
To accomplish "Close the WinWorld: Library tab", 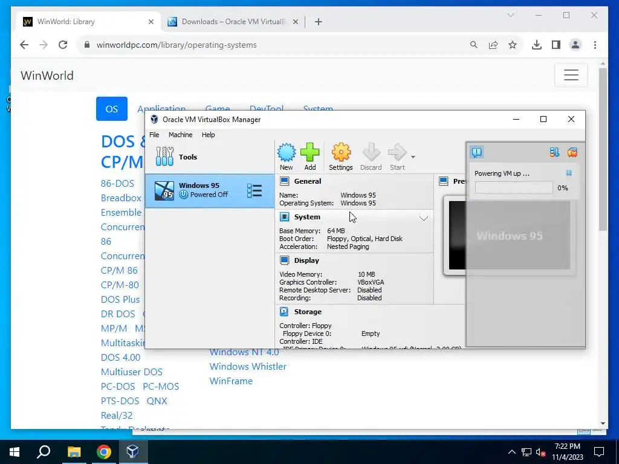I will (151, 22).
